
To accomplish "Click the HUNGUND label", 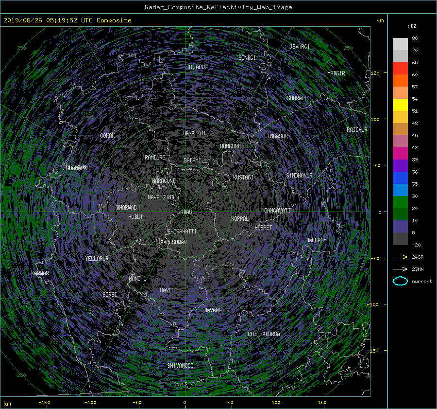I will (230, 146).
